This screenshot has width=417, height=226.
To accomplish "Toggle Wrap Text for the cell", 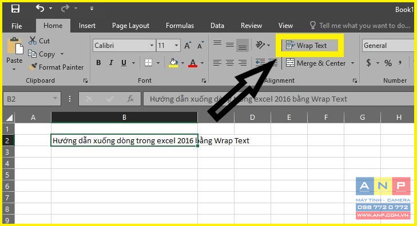I will tap(307, 46).
